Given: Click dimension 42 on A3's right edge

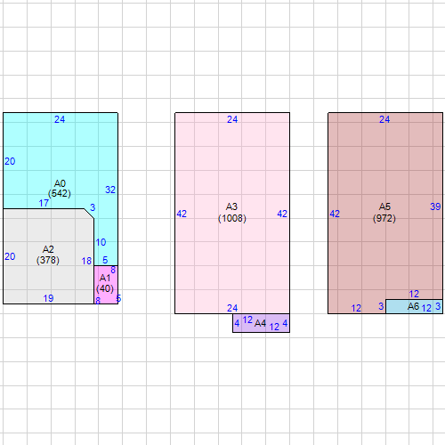Looking at the screenshot, I should pyautogui.click(x=282, y=214).
